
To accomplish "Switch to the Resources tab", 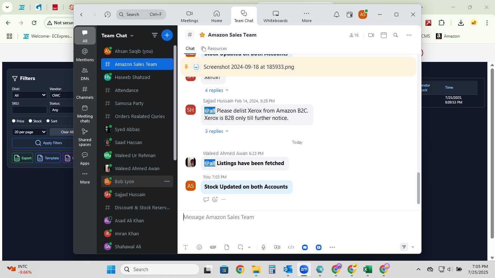I will tap(214, 49).
